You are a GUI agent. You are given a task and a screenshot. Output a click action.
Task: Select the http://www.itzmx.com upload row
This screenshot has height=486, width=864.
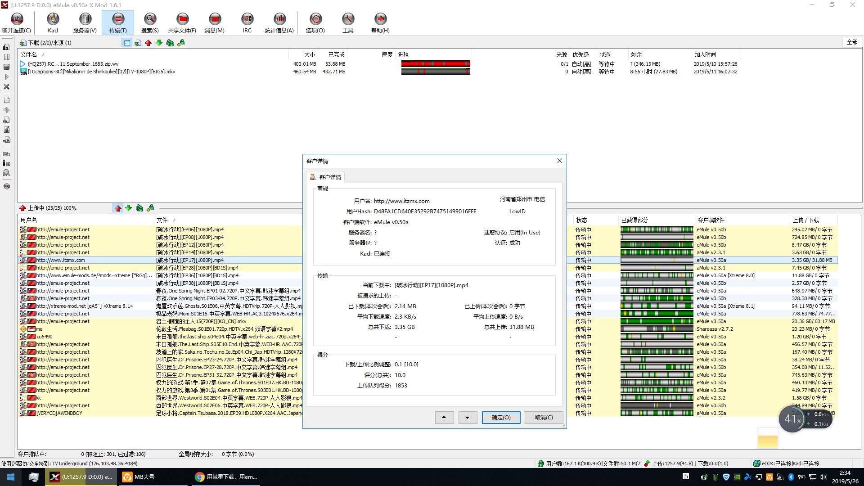[61, 260]
